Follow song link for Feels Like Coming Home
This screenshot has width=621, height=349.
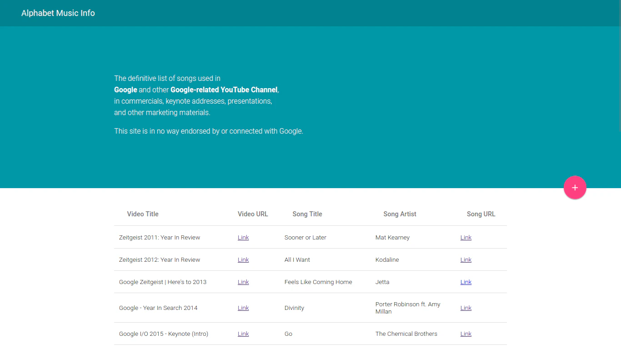(x=466, y=282)
